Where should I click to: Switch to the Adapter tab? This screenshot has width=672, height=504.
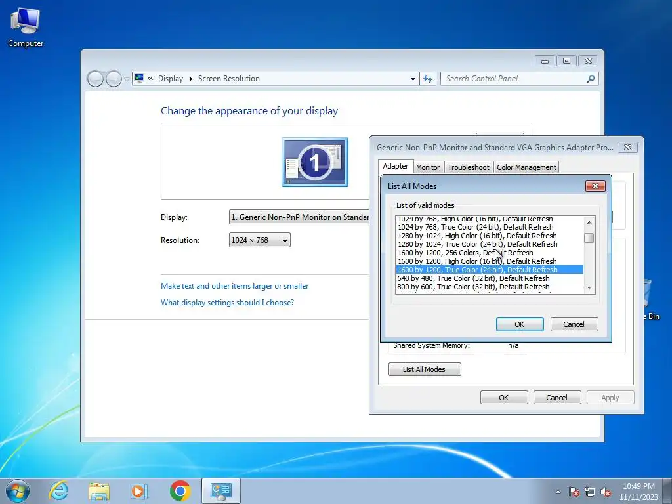(396, 166)
